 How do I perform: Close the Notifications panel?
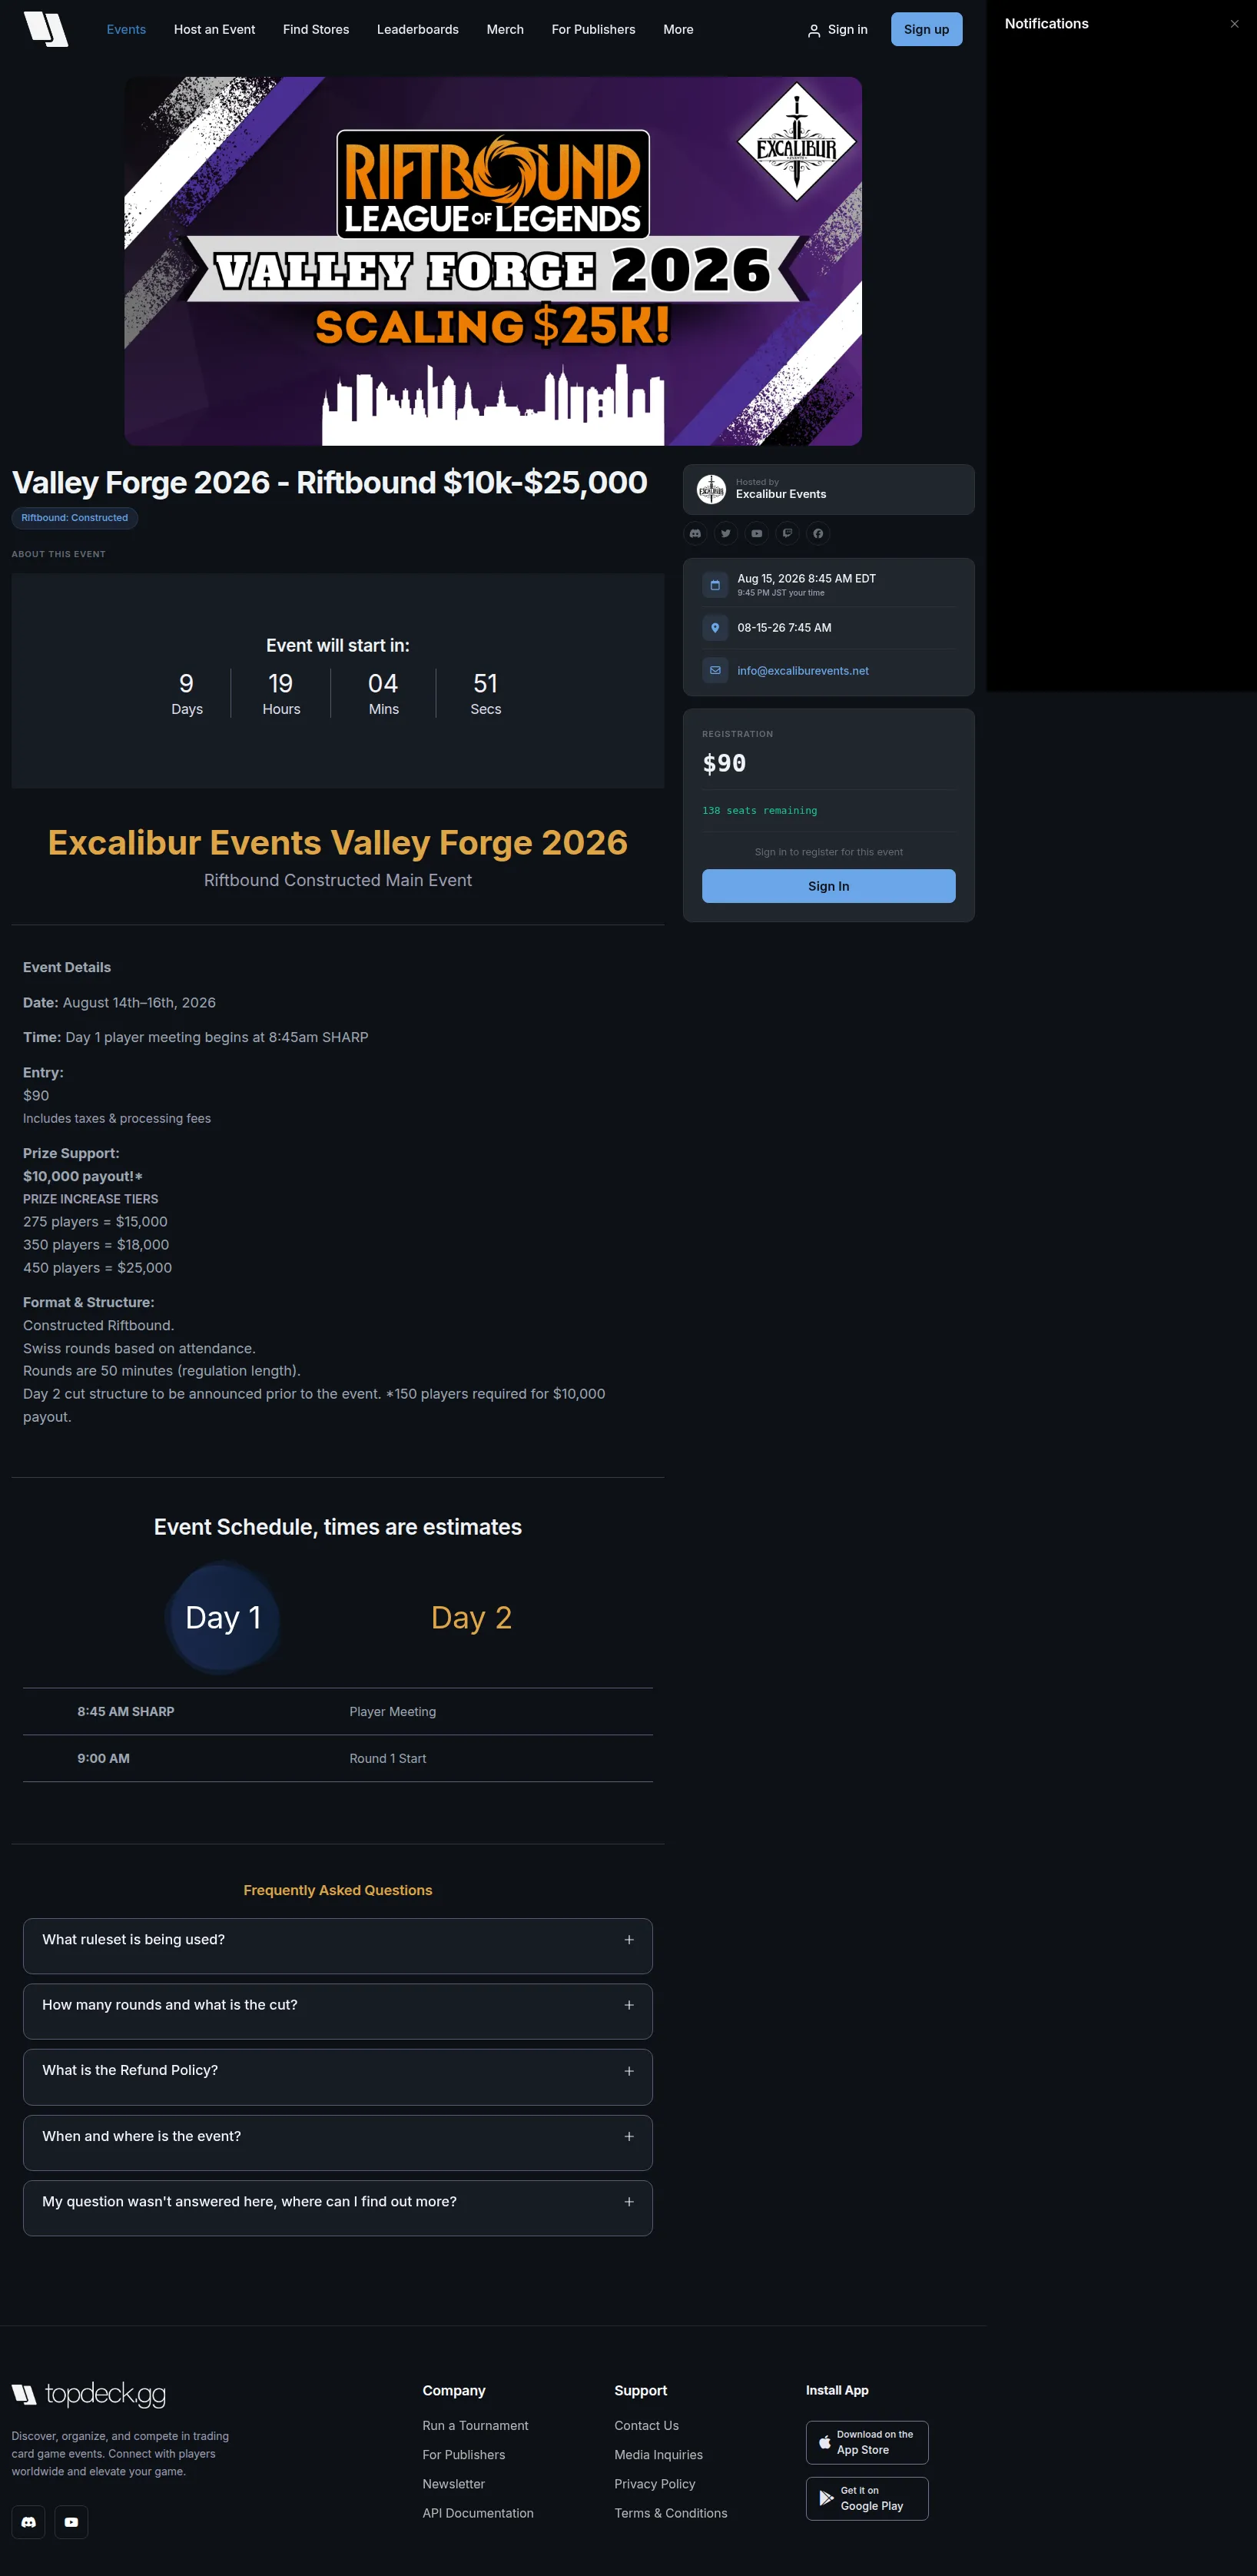(1234, 24)
